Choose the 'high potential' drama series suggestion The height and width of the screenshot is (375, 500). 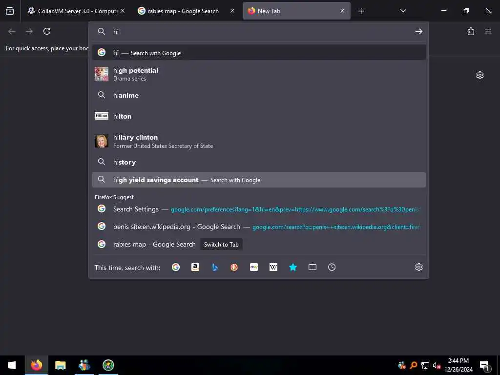[259, 74]
